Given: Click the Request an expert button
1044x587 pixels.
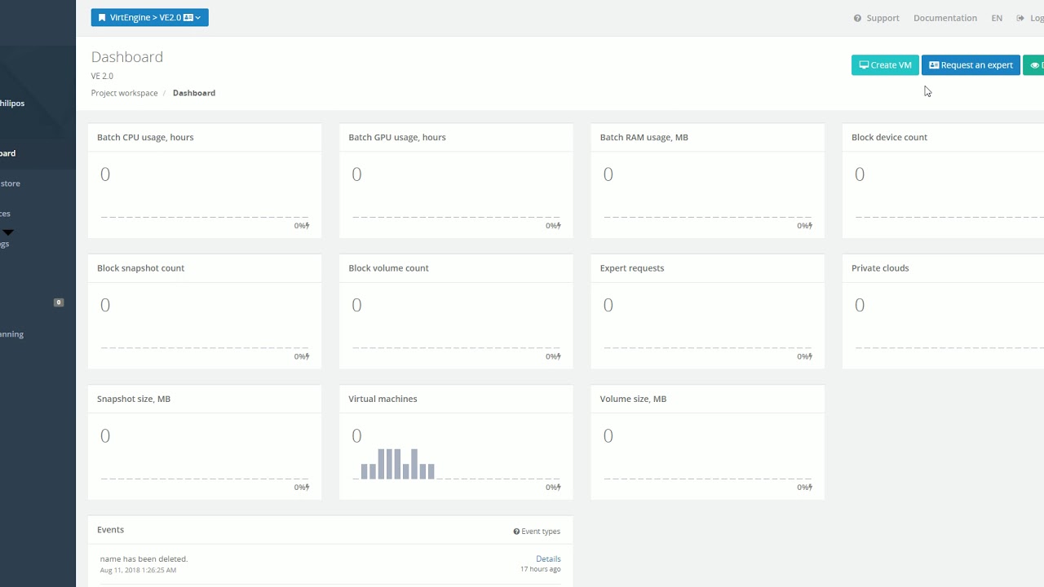Looking at the screenshot, I should pos(971,65).
